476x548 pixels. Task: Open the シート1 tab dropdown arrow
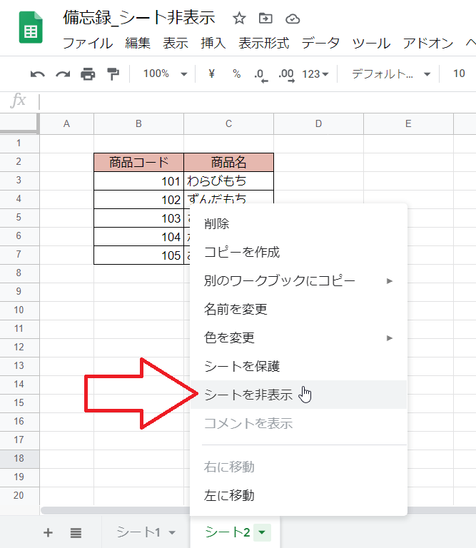tap(171, 532)
